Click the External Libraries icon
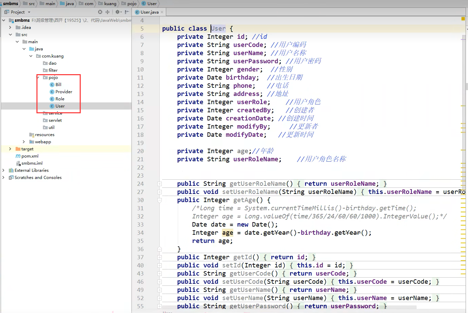 [11, 170]
